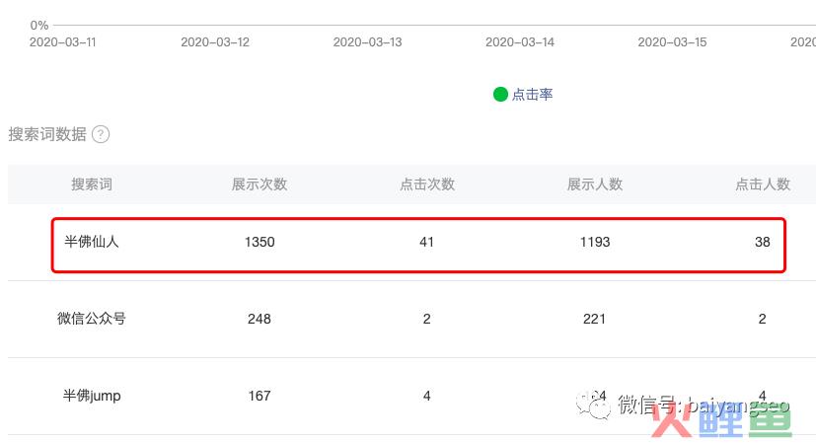The image size is (816, 443).
Task: Click the 点击人数 column header
Action: (763, 185)
